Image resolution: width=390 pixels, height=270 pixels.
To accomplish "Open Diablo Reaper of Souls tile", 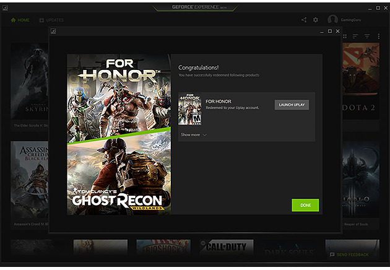I will coord(361,184).
